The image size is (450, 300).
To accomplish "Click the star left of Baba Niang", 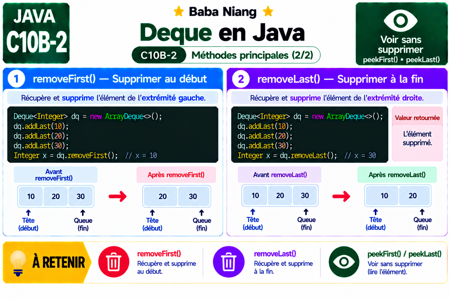I will pos(179,12).
